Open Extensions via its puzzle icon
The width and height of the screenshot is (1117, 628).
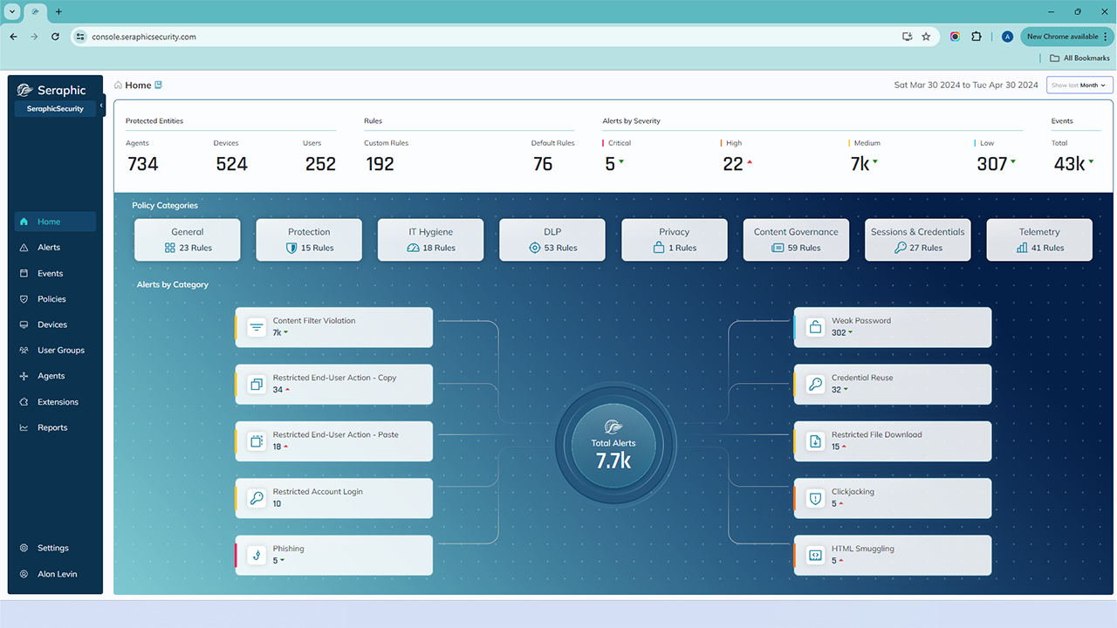click(24, 402)
